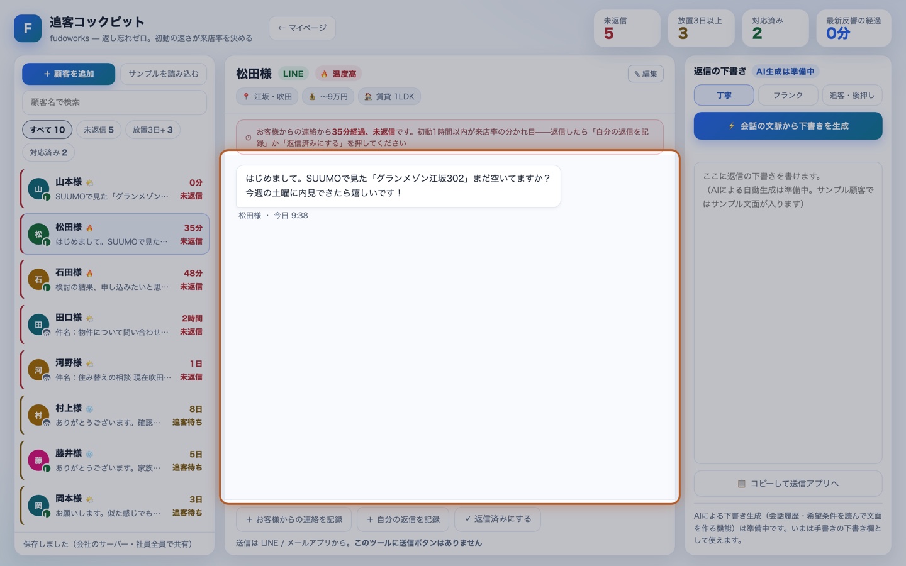Open the 未返信 5 stat card
The width and height of the screenshot is (906, 566).
[627, 28]
